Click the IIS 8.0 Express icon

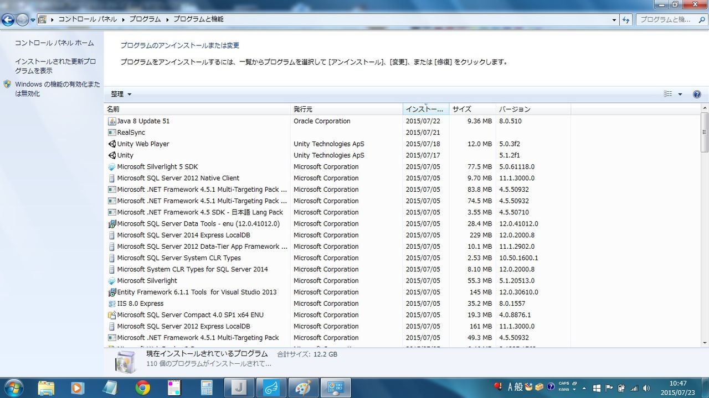[x=112, y=303]
